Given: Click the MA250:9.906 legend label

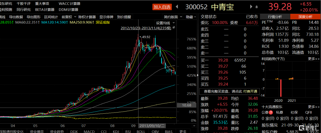Looking at the screenshot, I should tap(82, 22).
